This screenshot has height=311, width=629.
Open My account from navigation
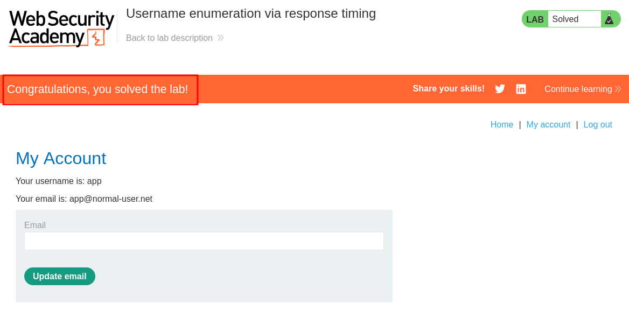coord(548,125)
